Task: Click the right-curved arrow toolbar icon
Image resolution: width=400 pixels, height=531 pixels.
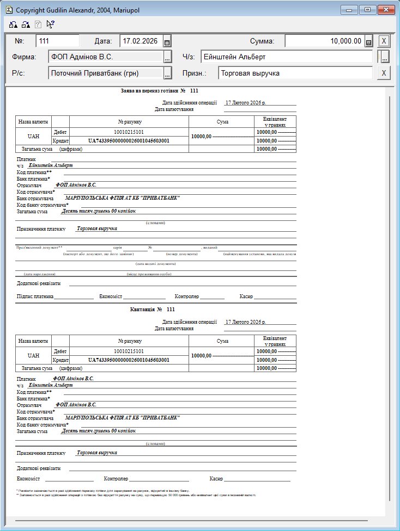Action: click(x=26, y=24)
